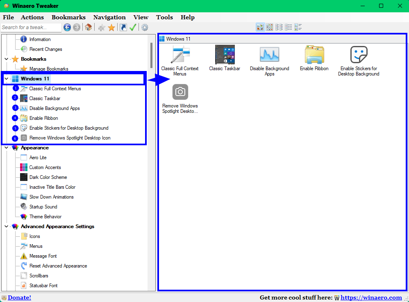Viewport: 409px width, 302px height.
Task: Select Manage Bookmarks in the tree
Action: click(x=49, y=69)
